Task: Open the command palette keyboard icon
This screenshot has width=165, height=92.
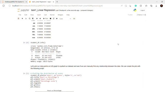Action: tap(74, 19)
